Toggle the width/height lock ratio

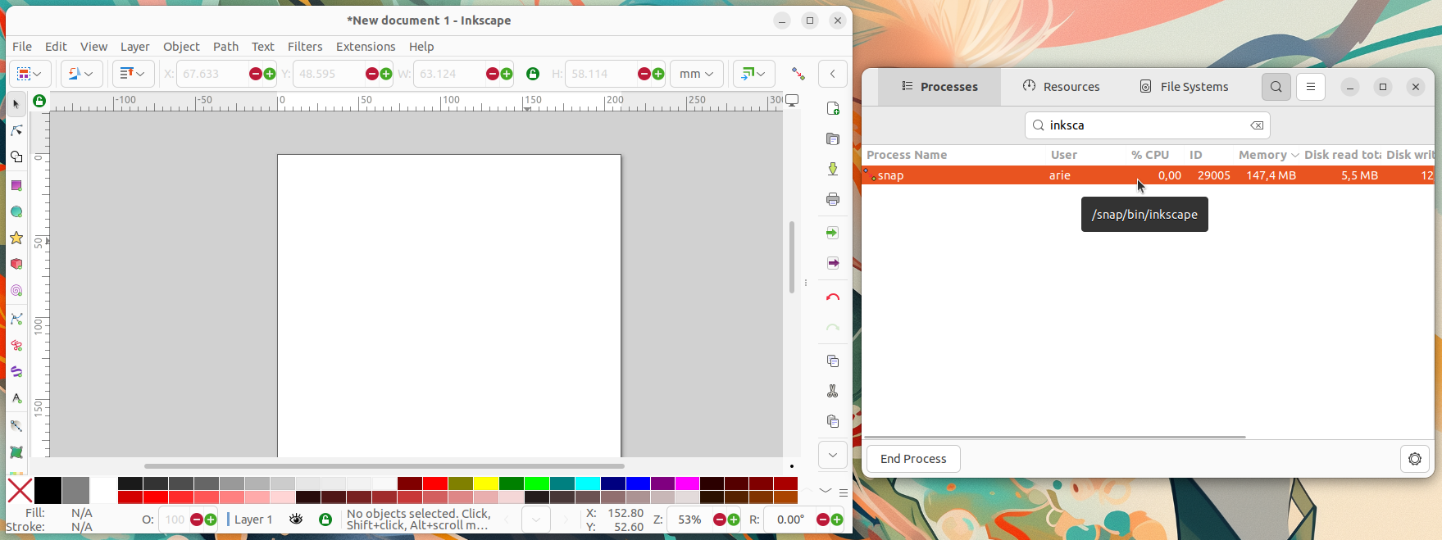coord(533,74)
